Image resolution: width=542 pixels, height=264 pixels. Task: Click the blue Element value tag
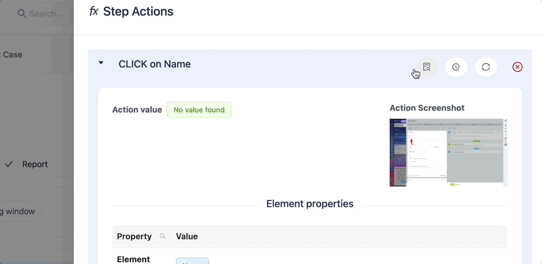click(192, 261)
